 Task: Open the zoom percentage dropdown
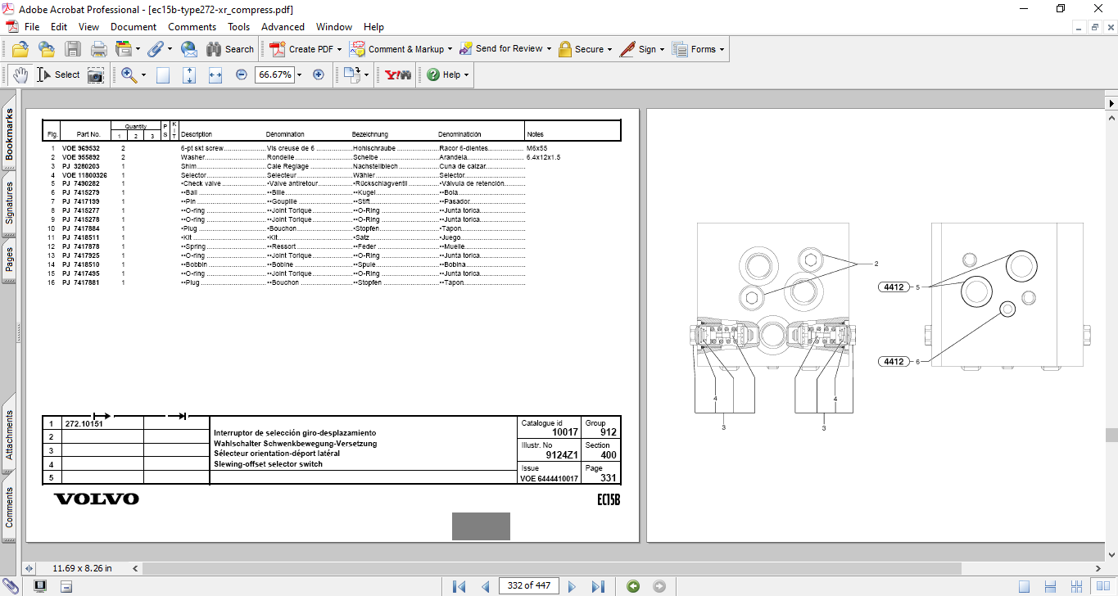[x=299, y=74]
